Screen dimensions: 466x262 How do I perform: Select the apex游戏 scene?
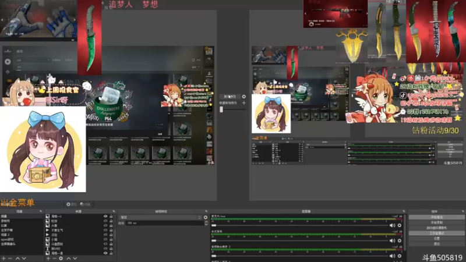[x=22, y=239]
